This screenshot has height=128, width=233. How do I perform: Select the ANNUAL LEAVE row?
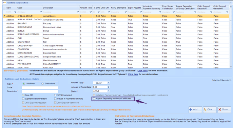(x=116, y=16)
